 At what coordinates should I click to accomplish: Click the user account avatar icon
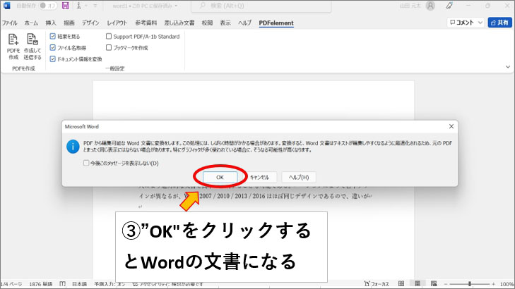coord(430,6)
